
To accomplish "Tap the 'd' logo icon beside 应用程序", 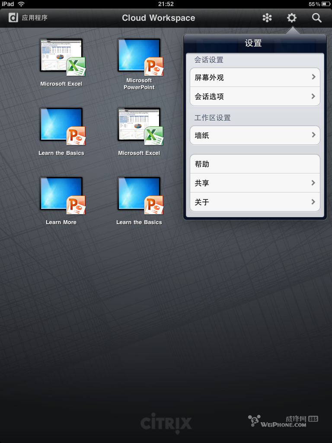I will (13, 18).
